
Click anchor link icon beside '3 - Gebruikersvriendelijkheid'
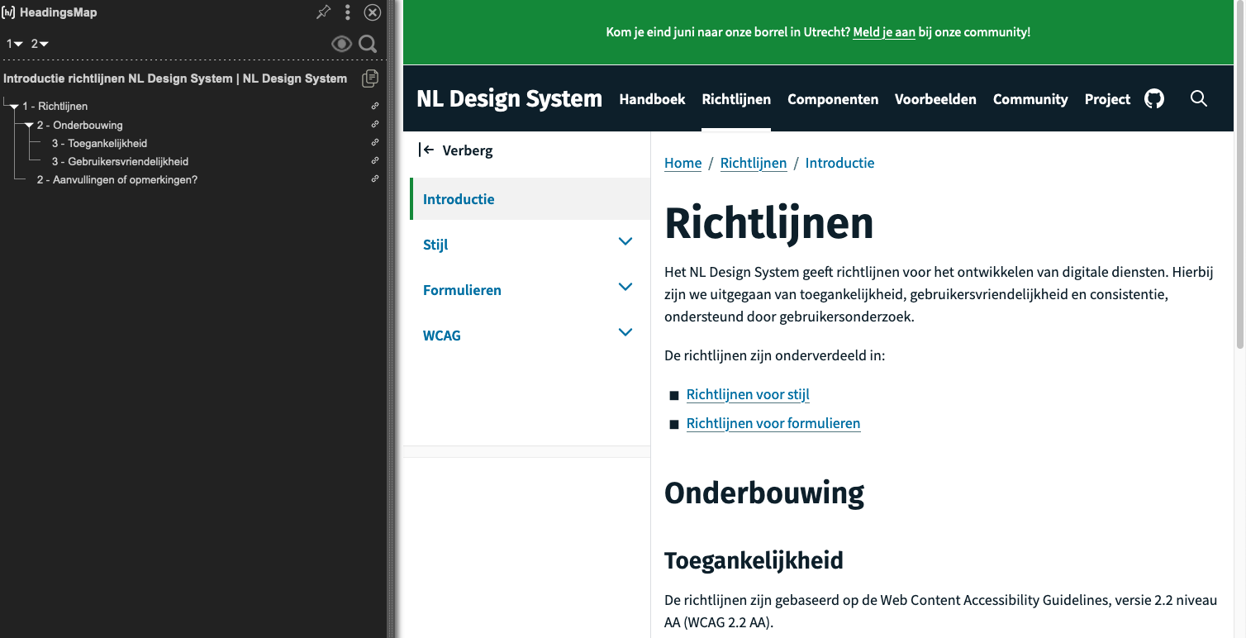(375, 160)
